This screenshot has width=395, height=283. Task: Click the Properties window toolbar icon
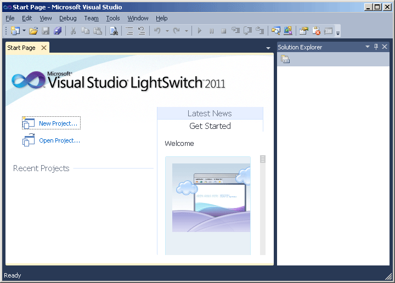(304, 31)
